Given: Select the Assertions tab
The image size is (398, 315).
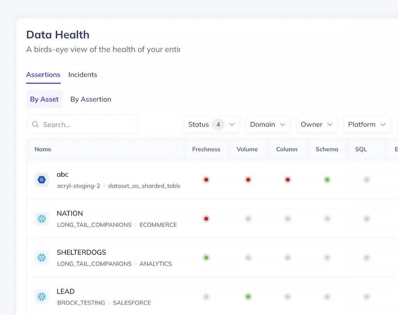Looking at the screenshot, I should (43, 75).
